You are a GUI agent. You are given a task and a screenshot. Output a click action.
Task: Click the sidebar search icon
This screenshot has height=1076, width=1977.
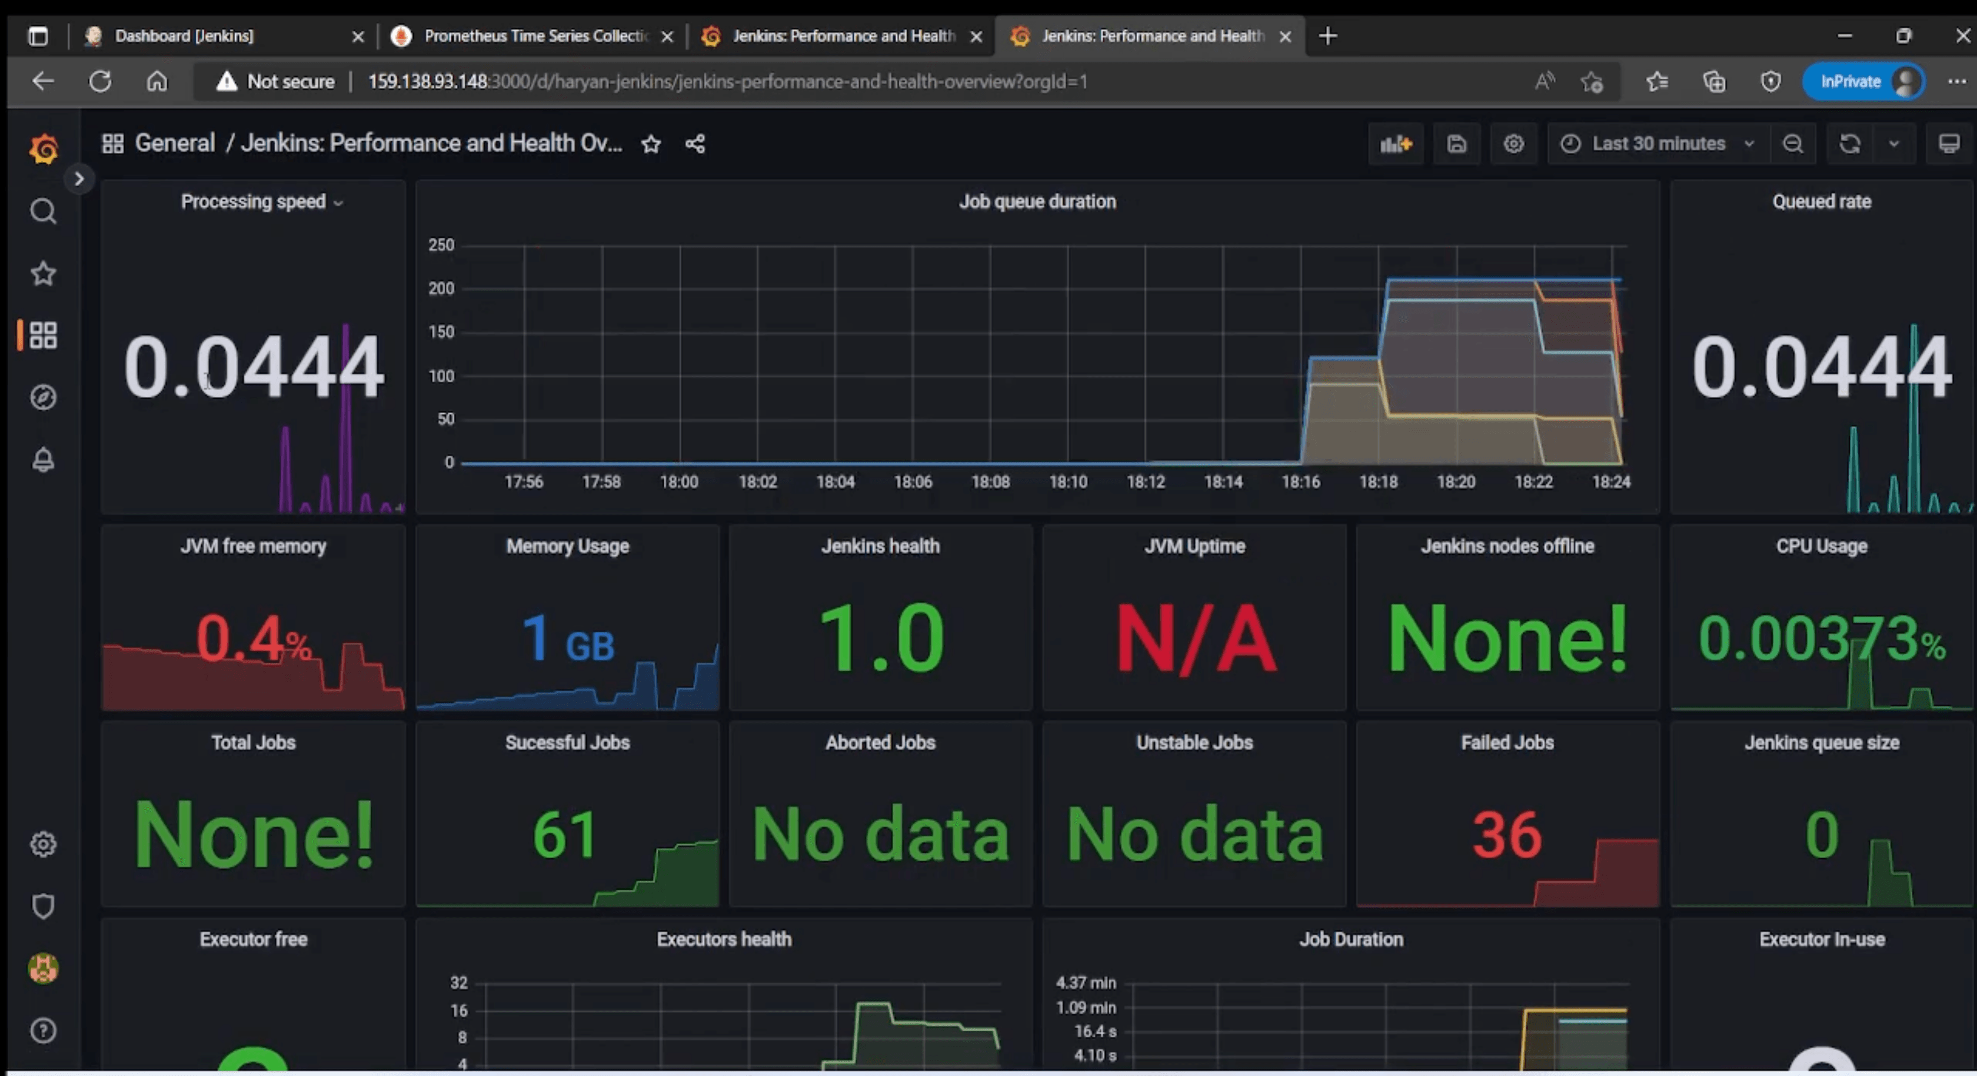point(43,211)
